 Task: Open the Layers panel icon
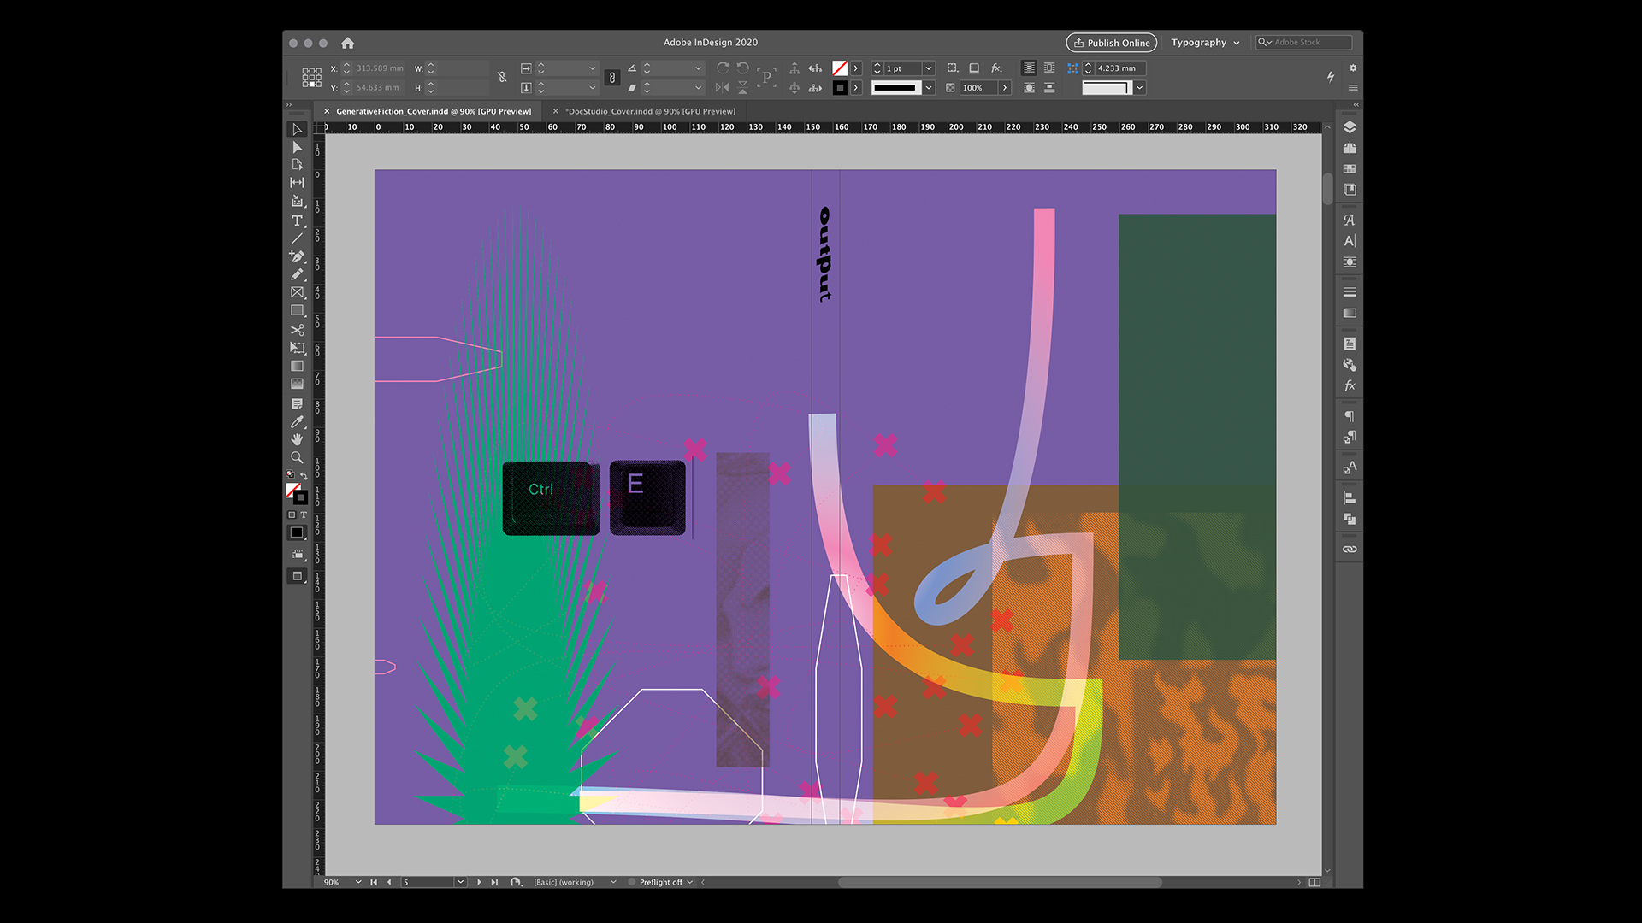tap(1350, 127)
